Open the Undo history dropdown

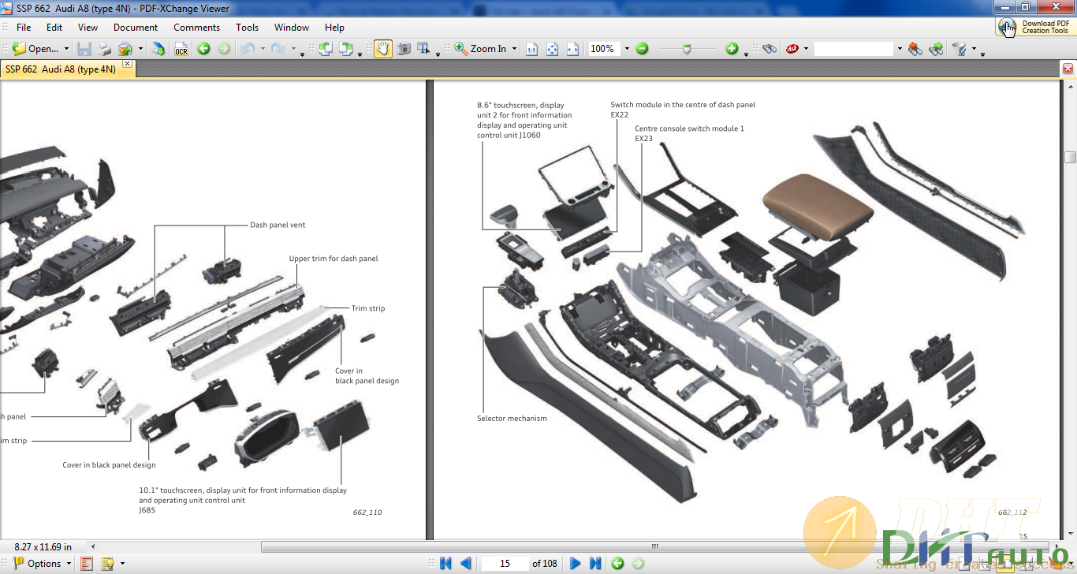point(263,49)
